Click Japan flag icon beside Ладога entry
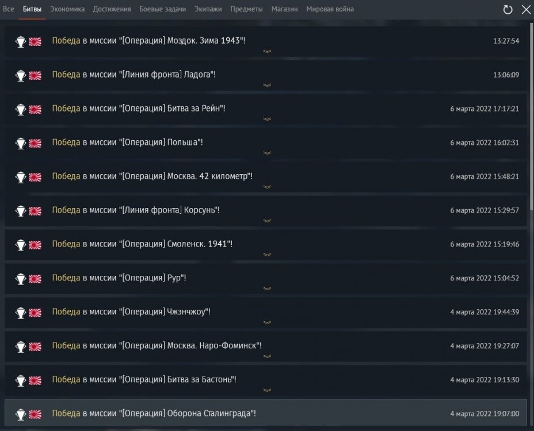Screen dimensions: 534x431 click(35, 75)
